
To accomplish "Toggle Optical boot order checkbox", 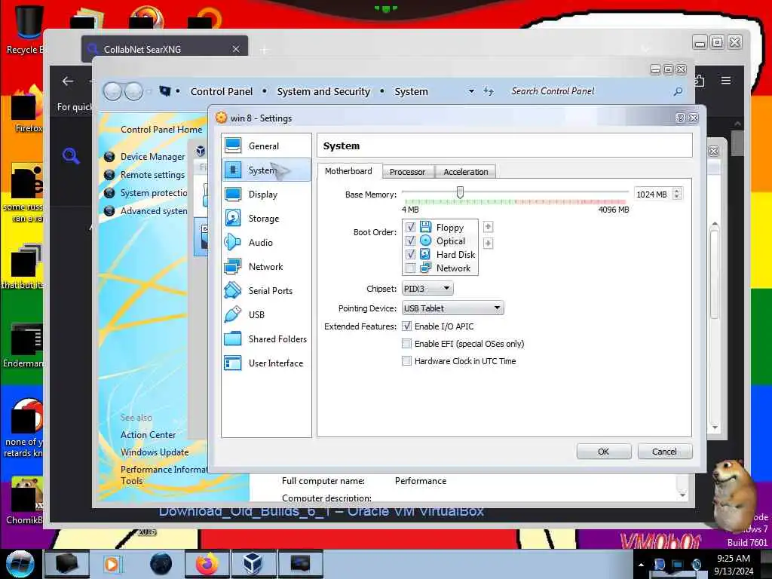I will point(410,240).
